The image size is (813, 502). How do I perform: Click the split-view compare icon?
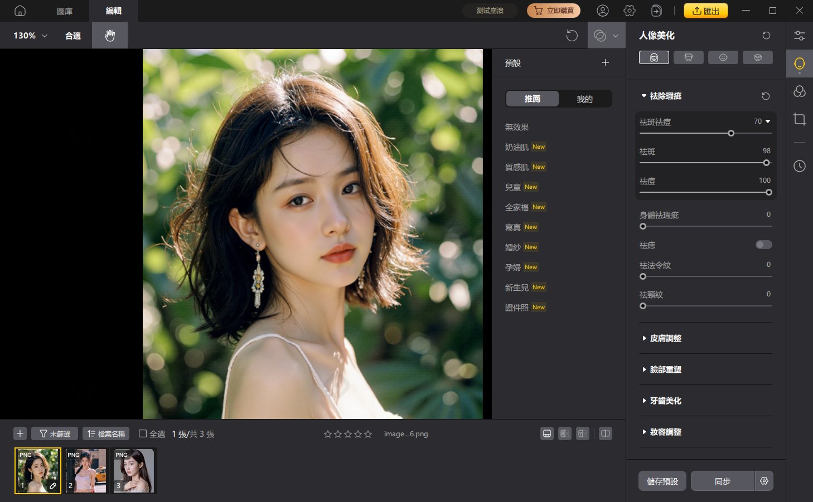pos(606,433)
